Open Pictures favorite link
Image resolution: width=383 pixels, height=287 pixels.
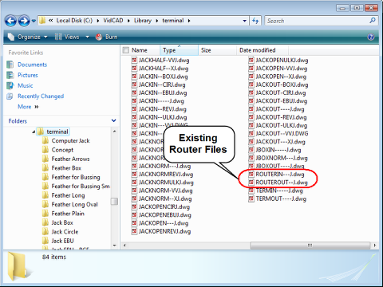[x=28, y=75]
